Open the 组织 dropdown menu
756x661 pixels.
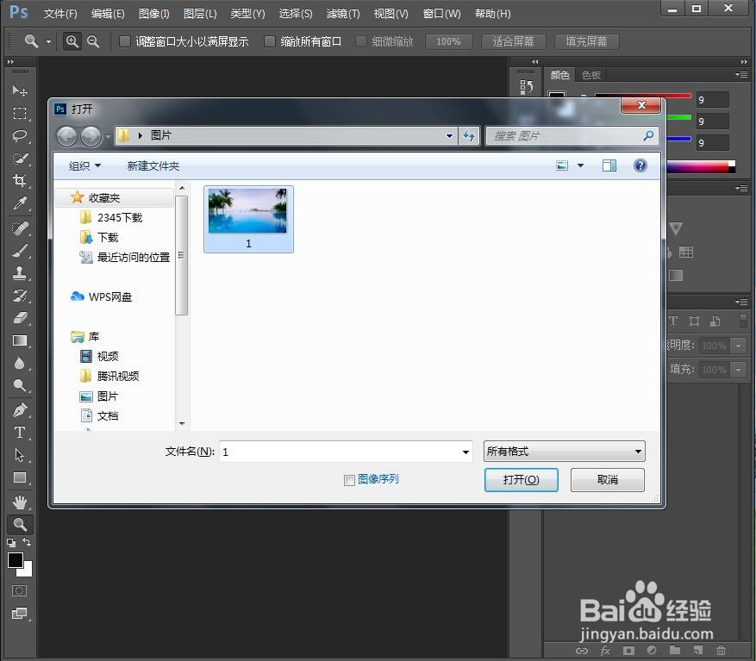pyautogui.click(x=84, y=165)
